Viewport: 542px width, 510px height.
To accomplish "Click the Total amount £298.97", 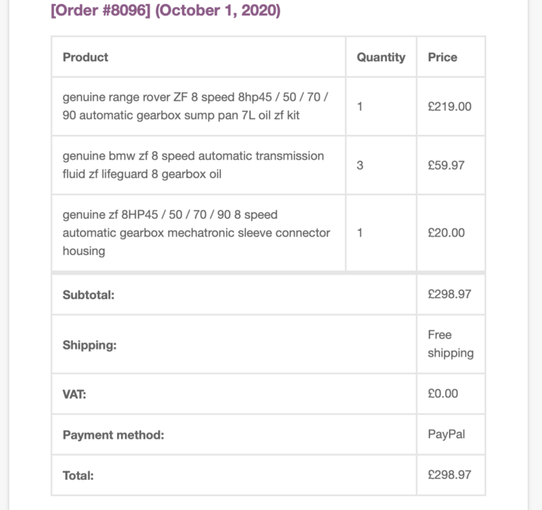I will coord(450,475).
